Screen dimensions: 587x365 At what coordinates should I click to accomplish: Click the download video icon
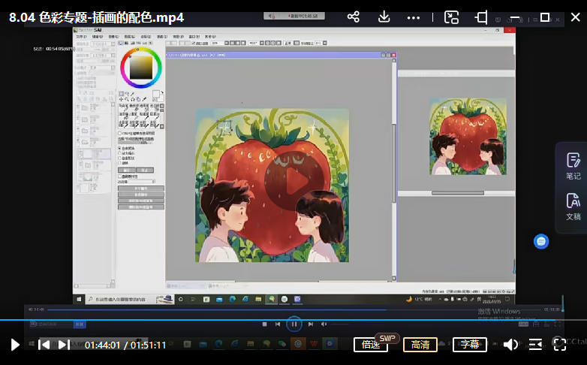[x=384, y=17]
